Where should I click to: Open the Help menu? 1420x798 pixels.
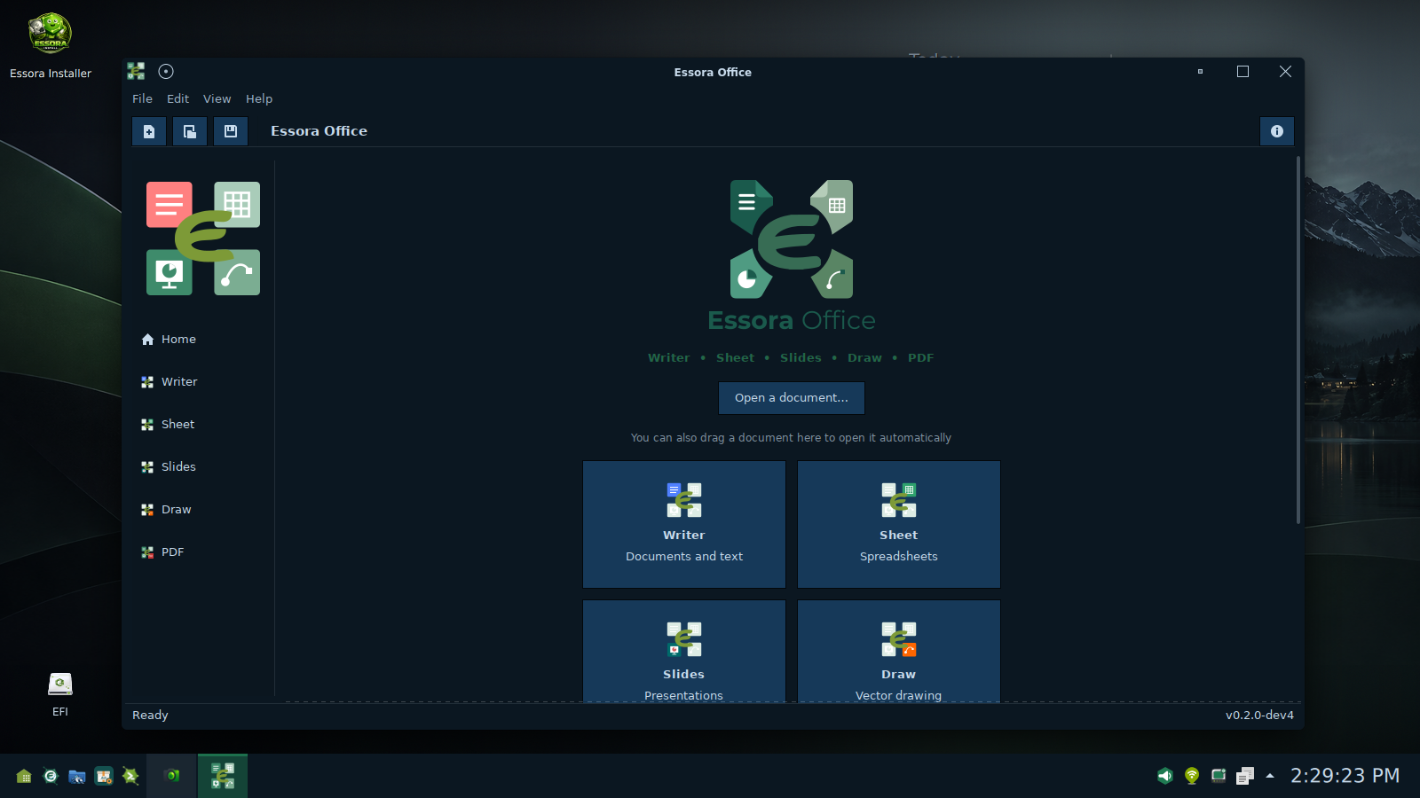pos(259,98)
